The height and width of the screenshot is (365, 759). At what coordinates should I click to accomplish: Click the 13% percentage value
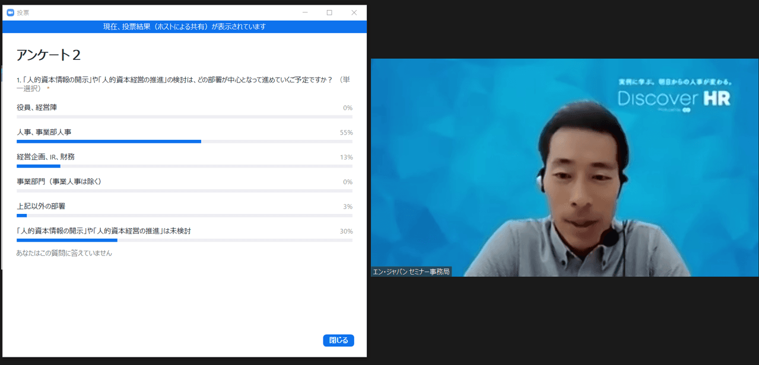tap(346, 158)
